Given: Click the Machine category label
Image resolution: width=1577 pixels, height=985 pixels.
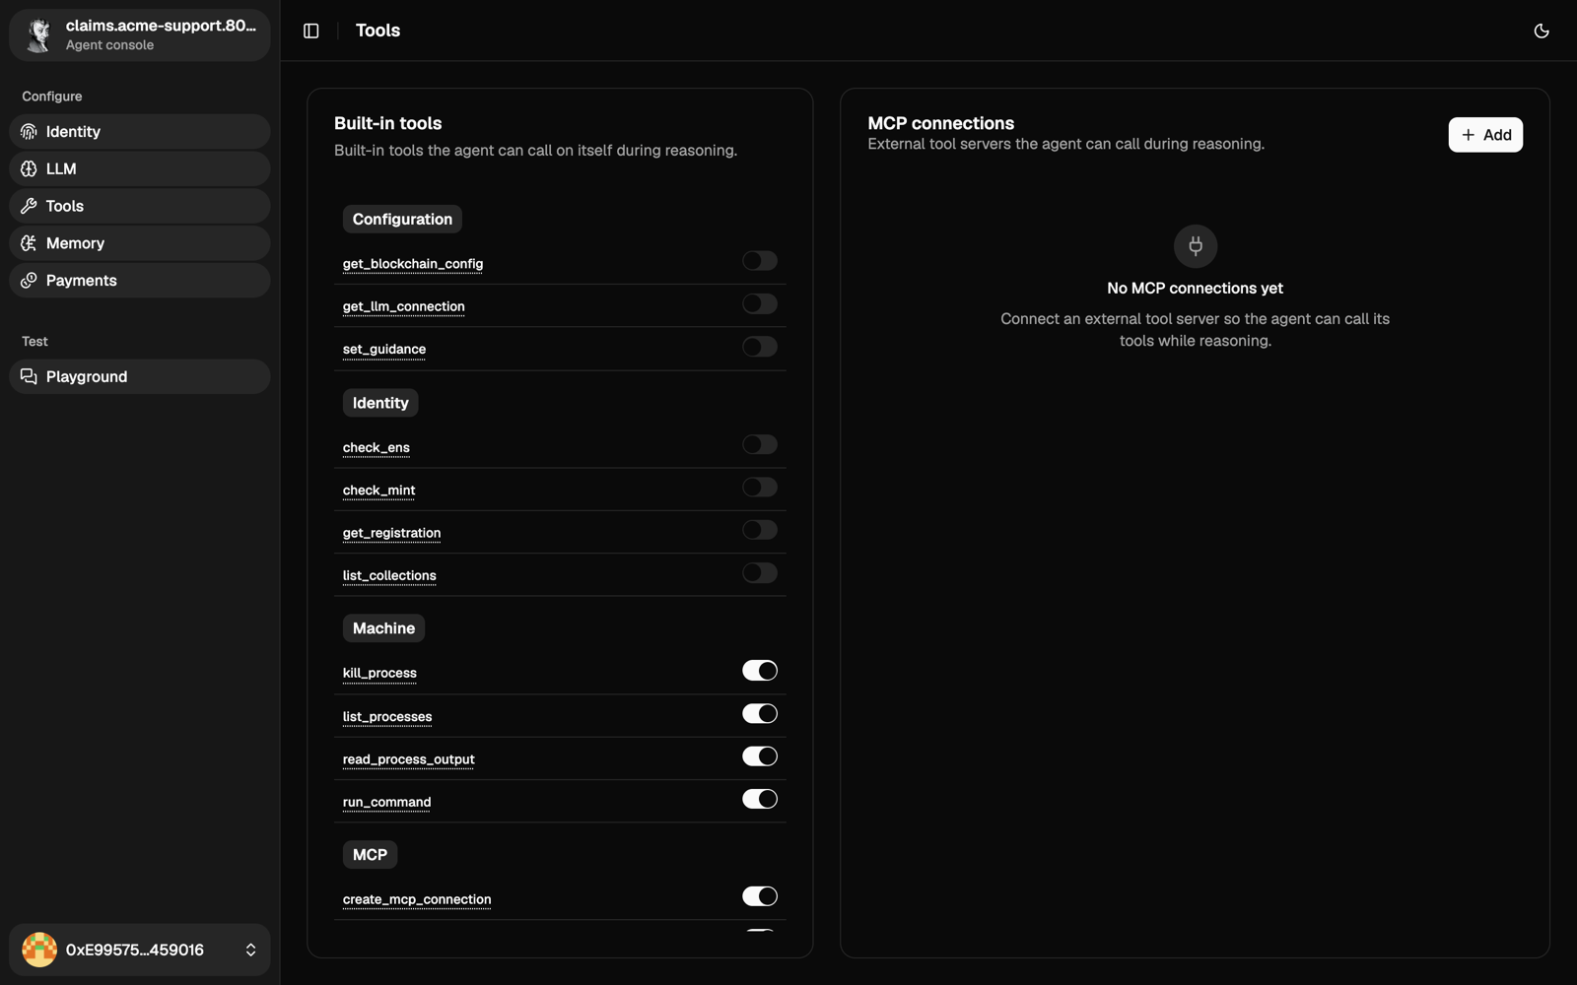Looking at the screenshot, I should coord(383,628).
